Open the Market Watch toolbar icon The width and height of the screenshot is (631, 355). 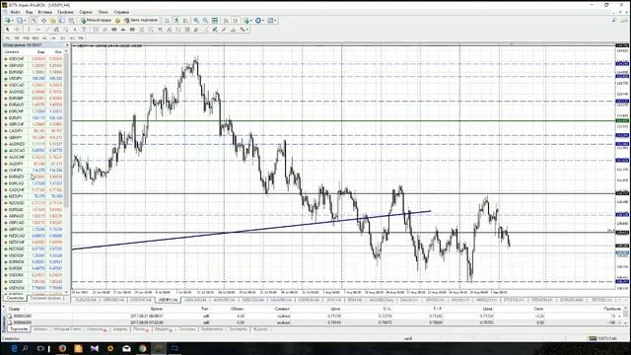35,20
